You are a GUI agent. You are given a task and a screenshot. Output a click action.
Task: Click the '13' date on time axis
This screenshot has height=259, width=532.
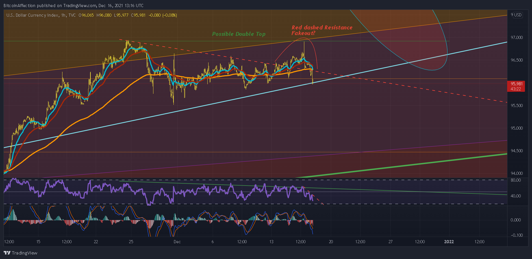[x=271, y=242]
